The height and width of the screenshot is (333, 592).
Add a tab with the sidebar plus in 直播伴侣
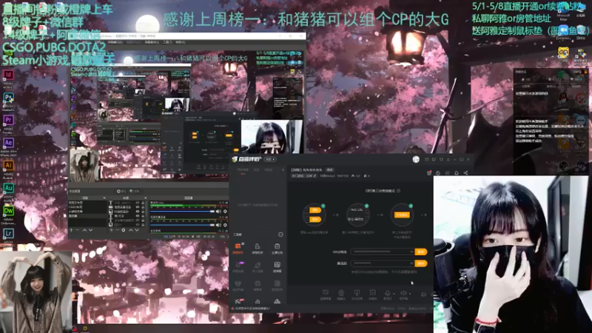pos(283,170)
